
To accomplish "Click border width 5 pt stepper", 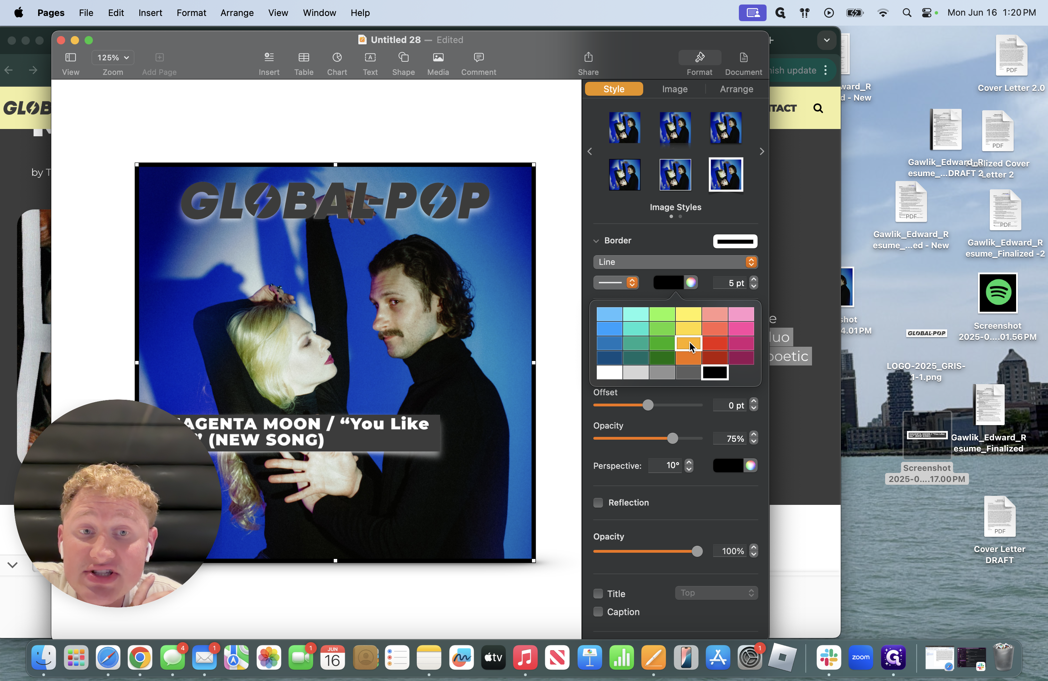I will point(754,283).
